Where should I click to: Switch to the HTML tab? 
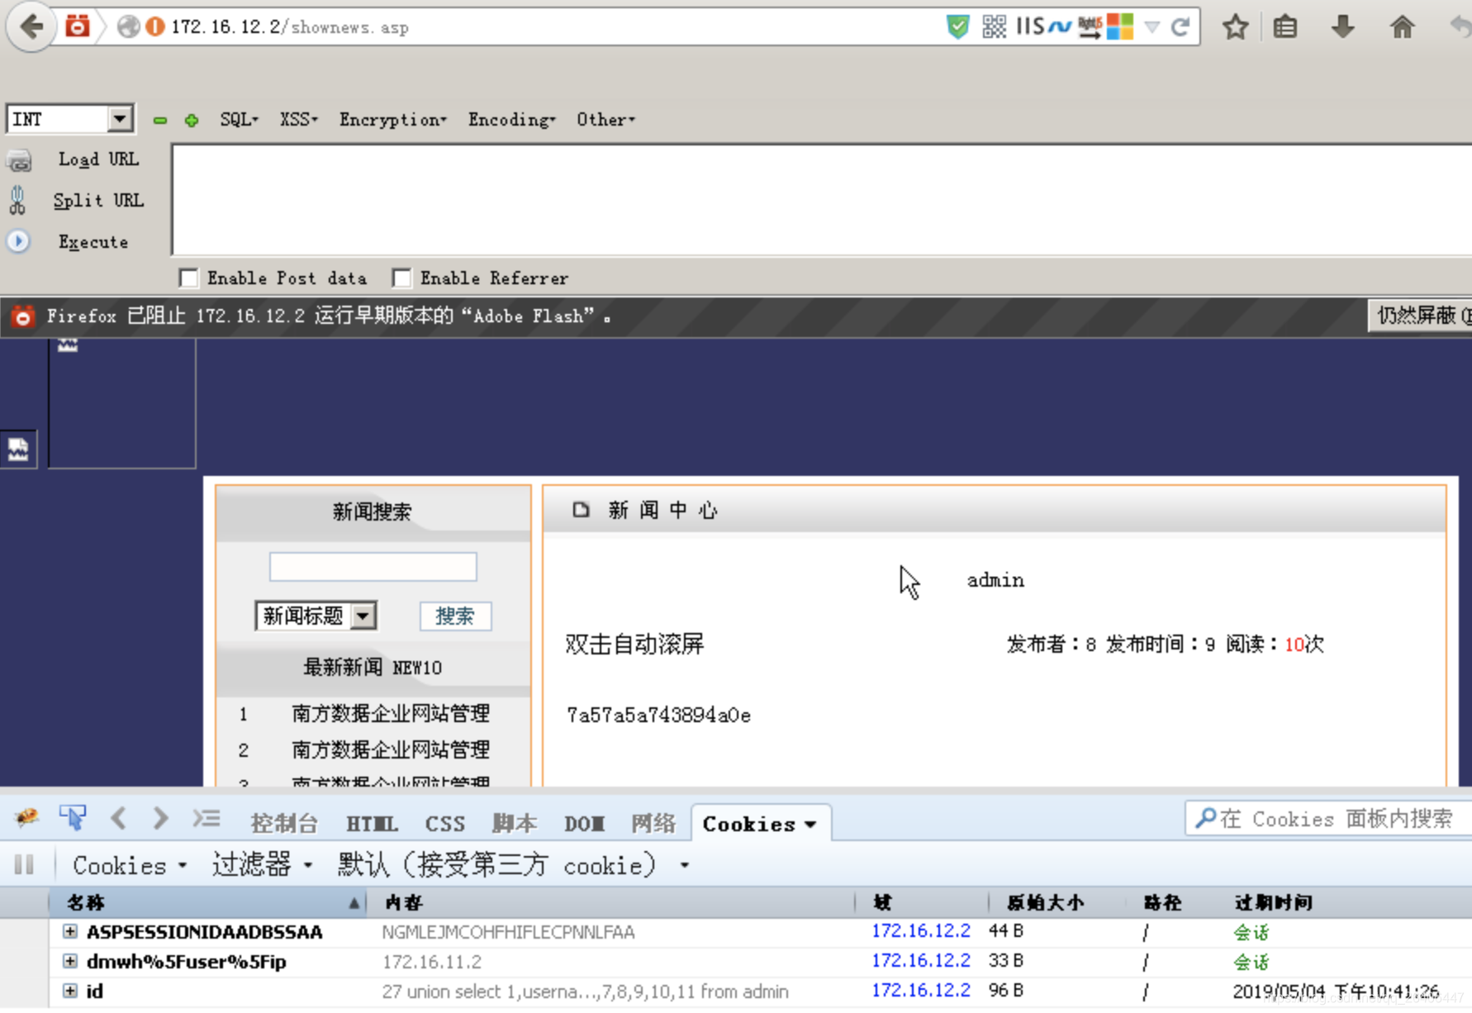pyautogui.click(x=372, y=824)
